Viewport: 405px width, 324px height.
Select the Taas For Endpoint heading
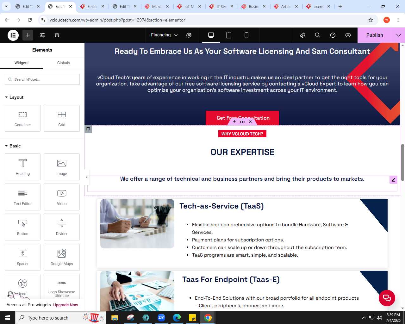tap(231, 279)
